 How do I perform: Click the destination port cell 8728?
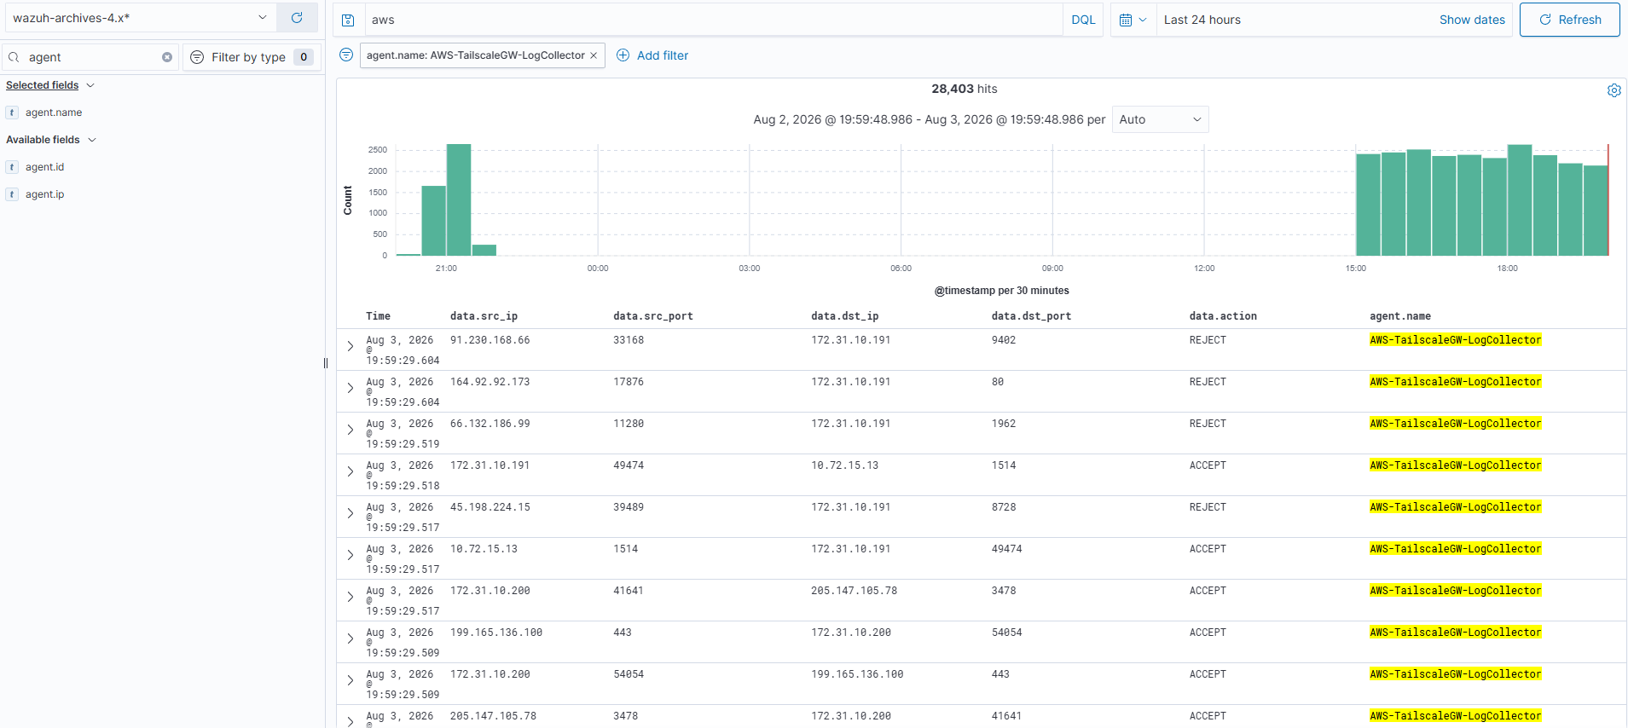click(x=1004, y=507)
